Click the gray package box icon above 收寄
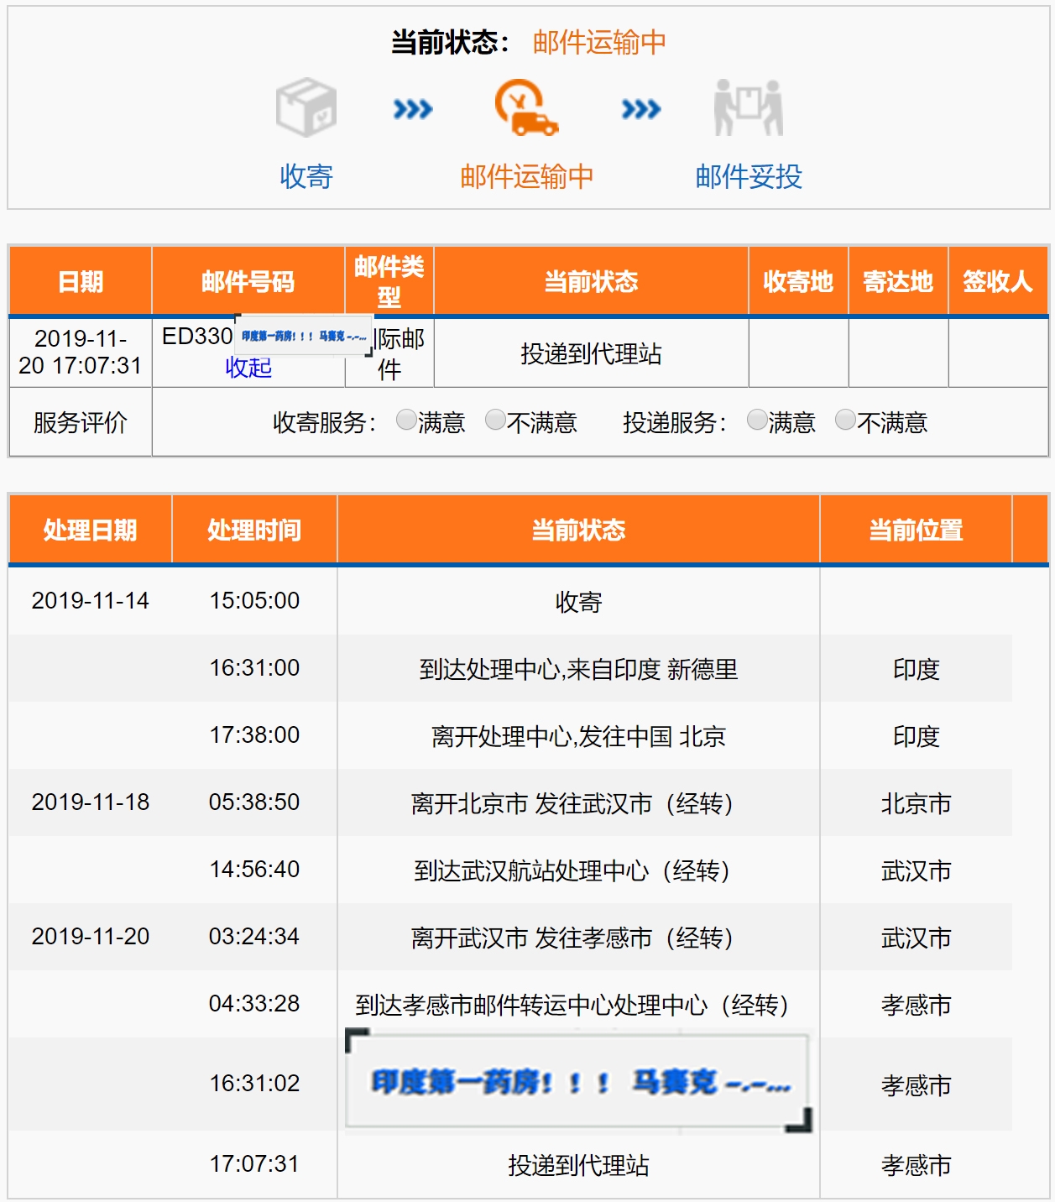 pyautogui.click(x=306, y=107)
